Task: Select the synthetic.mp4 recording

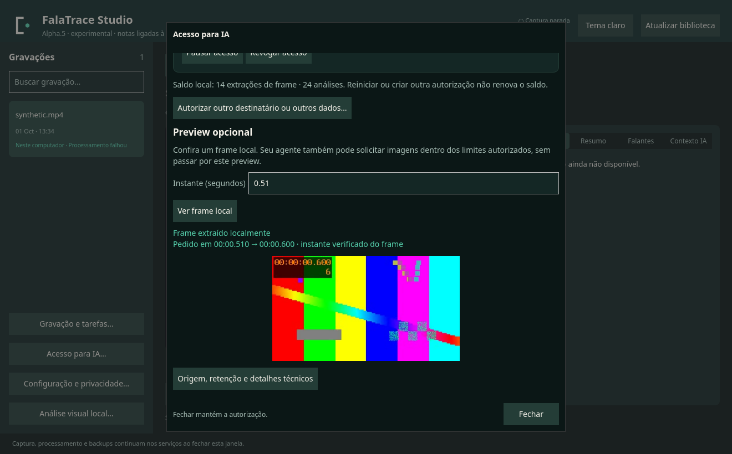Action: [x=77, y=129]
